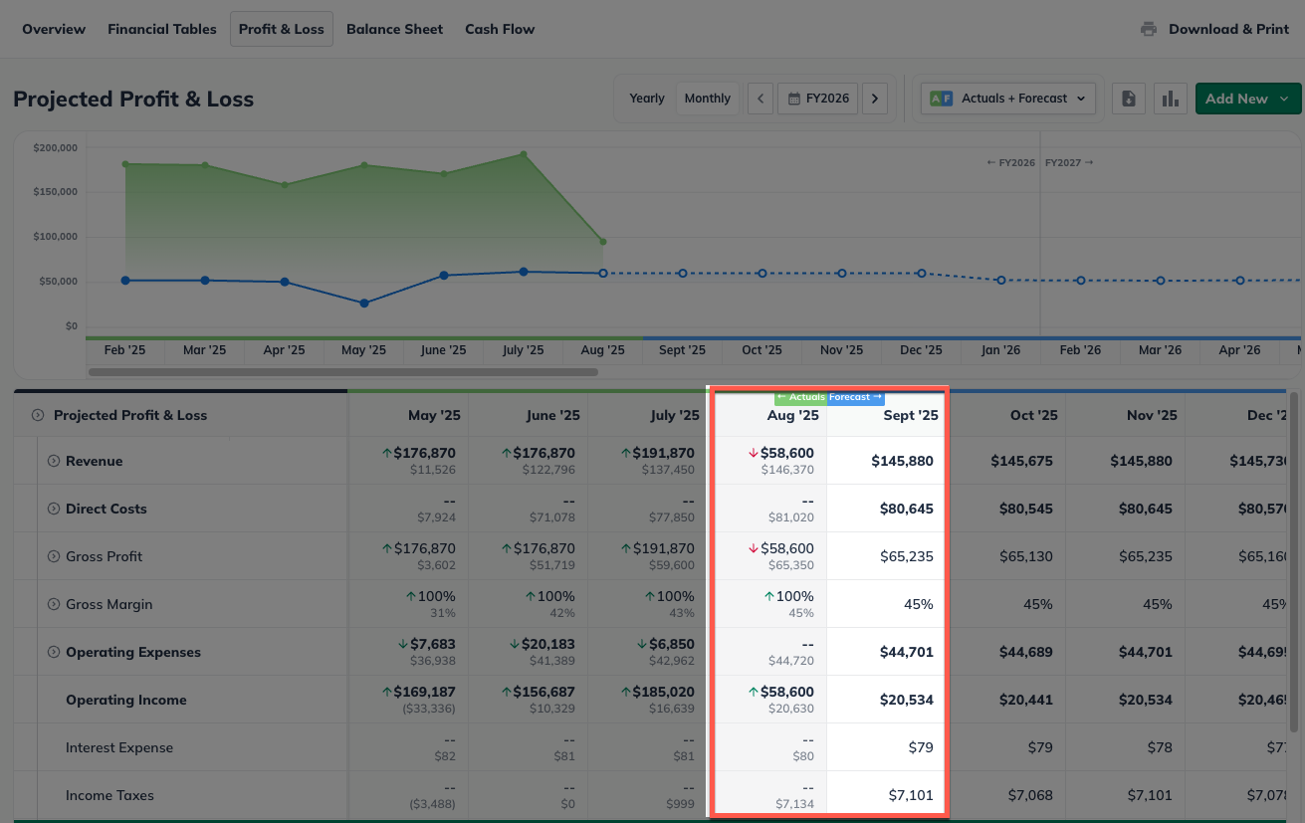Click the export file download icon
This screenshot has height=823, width=1305.
(x=1129, y=99)
